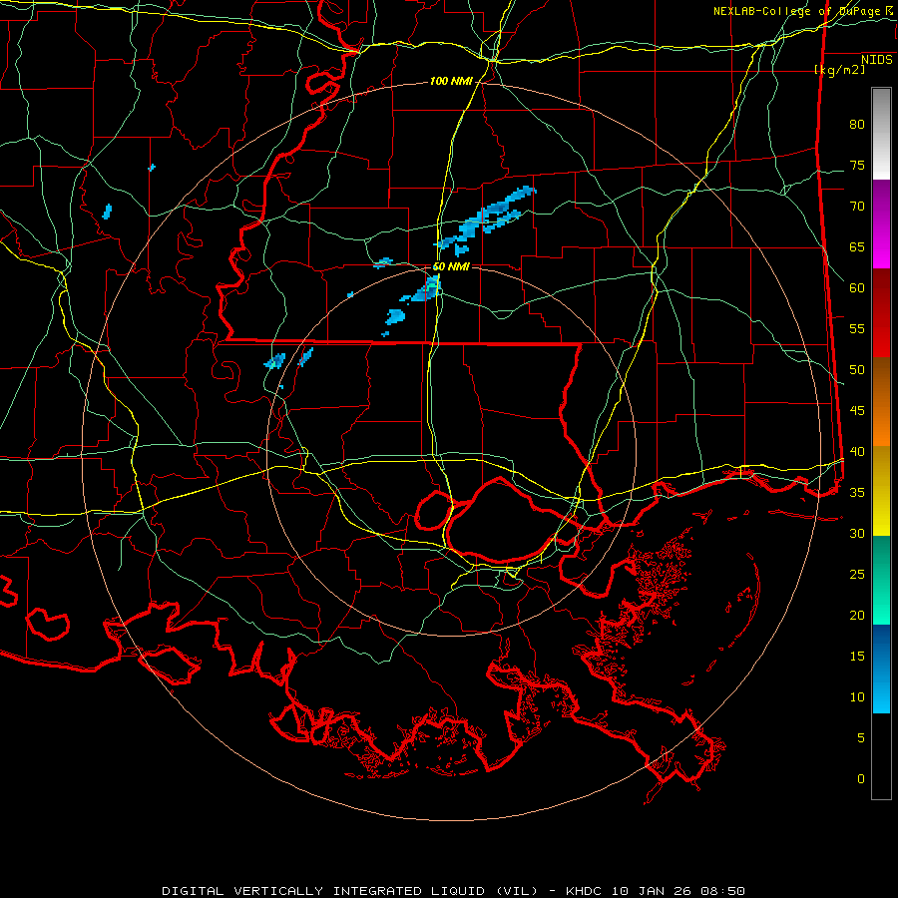This screenshot has width=898, height=898.
Task: Click scale value 15
Action: (x=857, y=656)
